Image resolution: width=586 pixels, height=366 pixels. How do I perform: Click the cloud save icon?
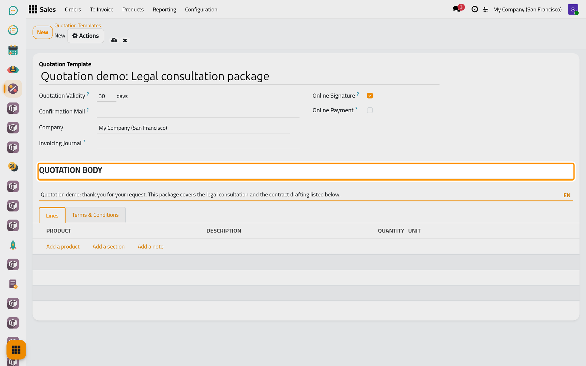pyautogui.click(x=114, y=40)
